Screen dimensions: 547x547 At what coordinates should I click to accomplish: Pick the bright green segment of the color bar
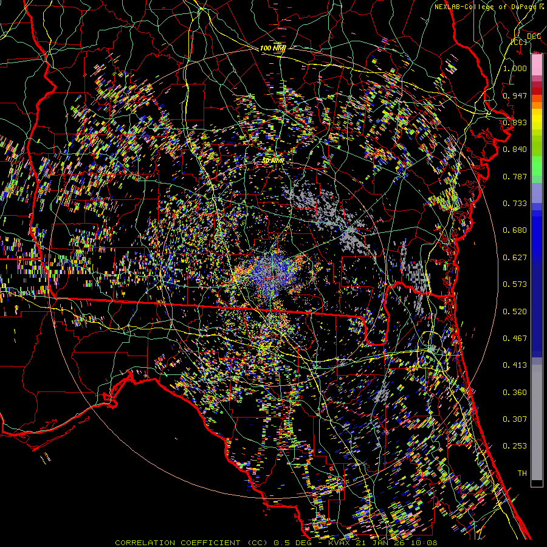(x=537, y=167)
